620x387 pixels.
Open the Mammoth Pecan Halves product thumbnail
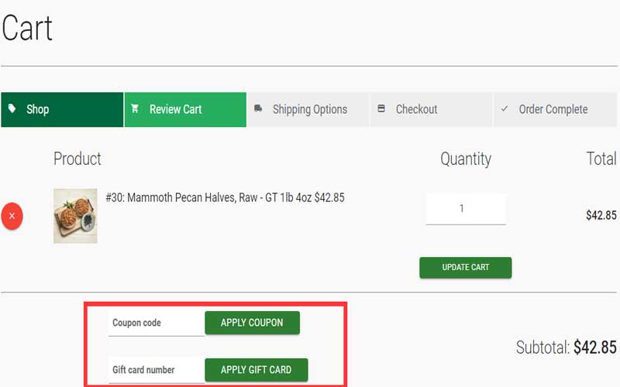[x=75, y=216]
